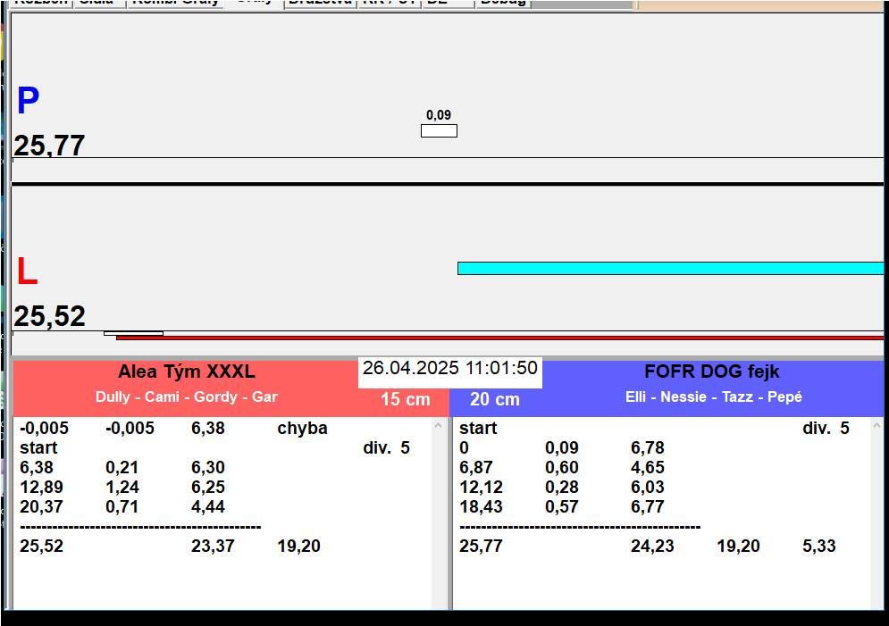Select the blue P lane label
The width and height of the screenshot is (889, 626).
click(28, 100)
